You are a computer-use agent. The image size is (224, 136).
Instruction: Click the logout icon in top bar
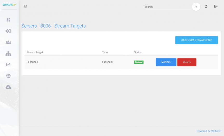[x=216, y=7]
